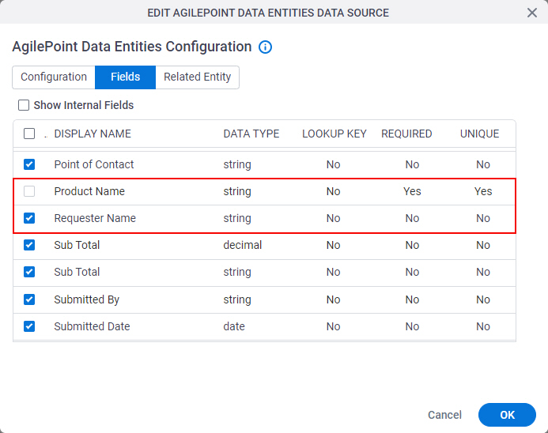
Task: Select the Requester Name row label
Action: point(95,218)
